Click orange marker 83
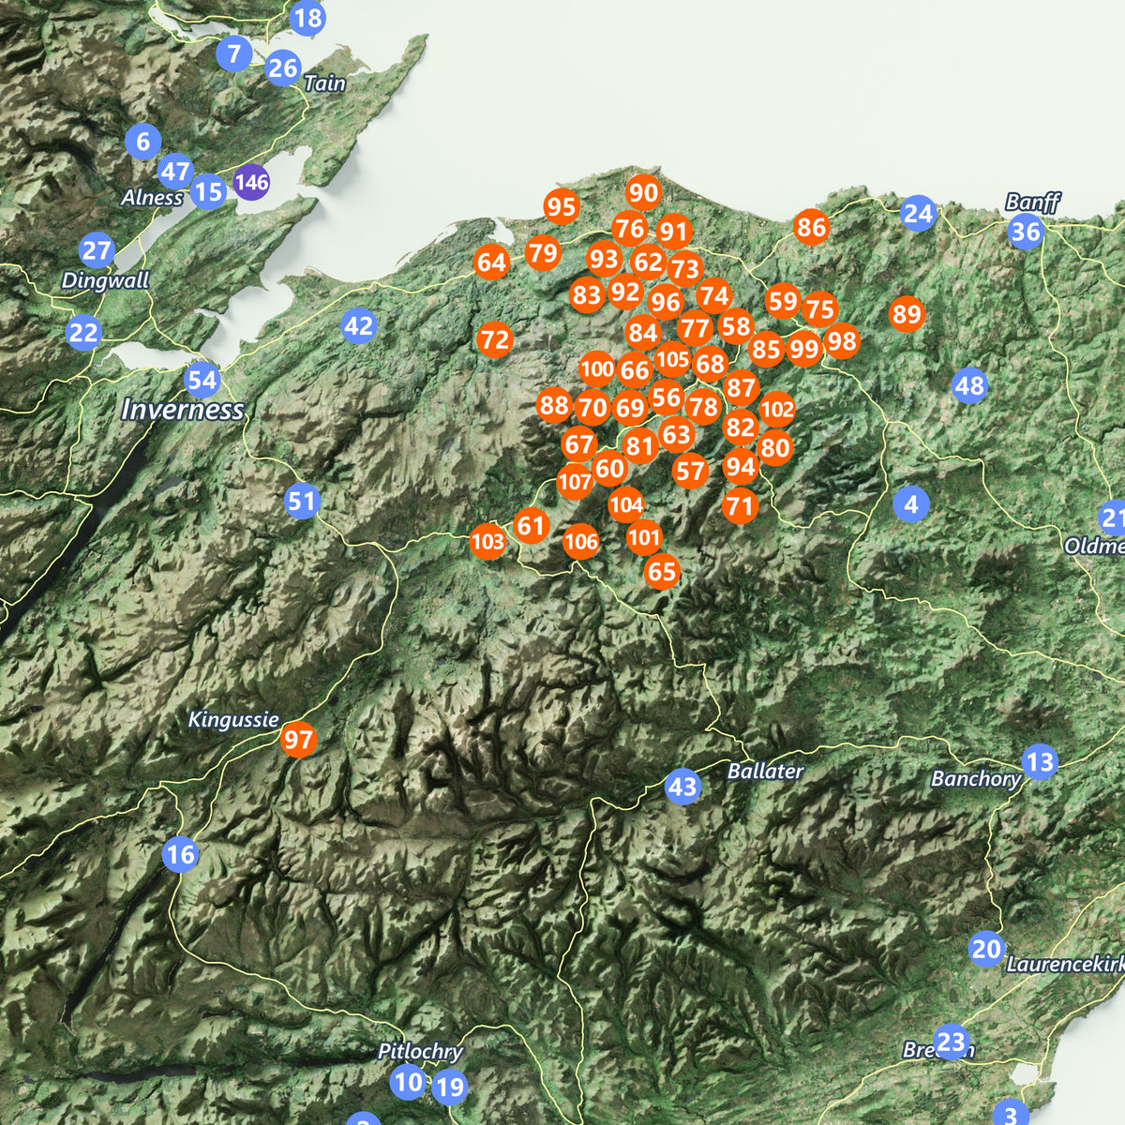 (x=587, y=295)
